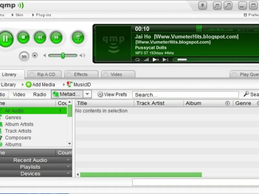
Task: Select Album Artists in the tree
Action: [x=34, y=124]
